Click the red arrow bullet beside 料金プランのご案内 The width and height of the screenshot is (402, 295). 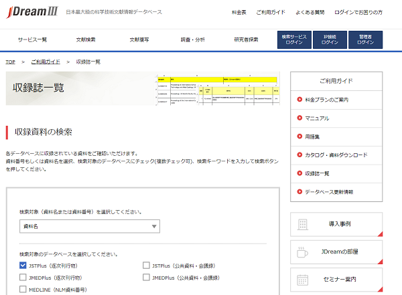(299, 100)
